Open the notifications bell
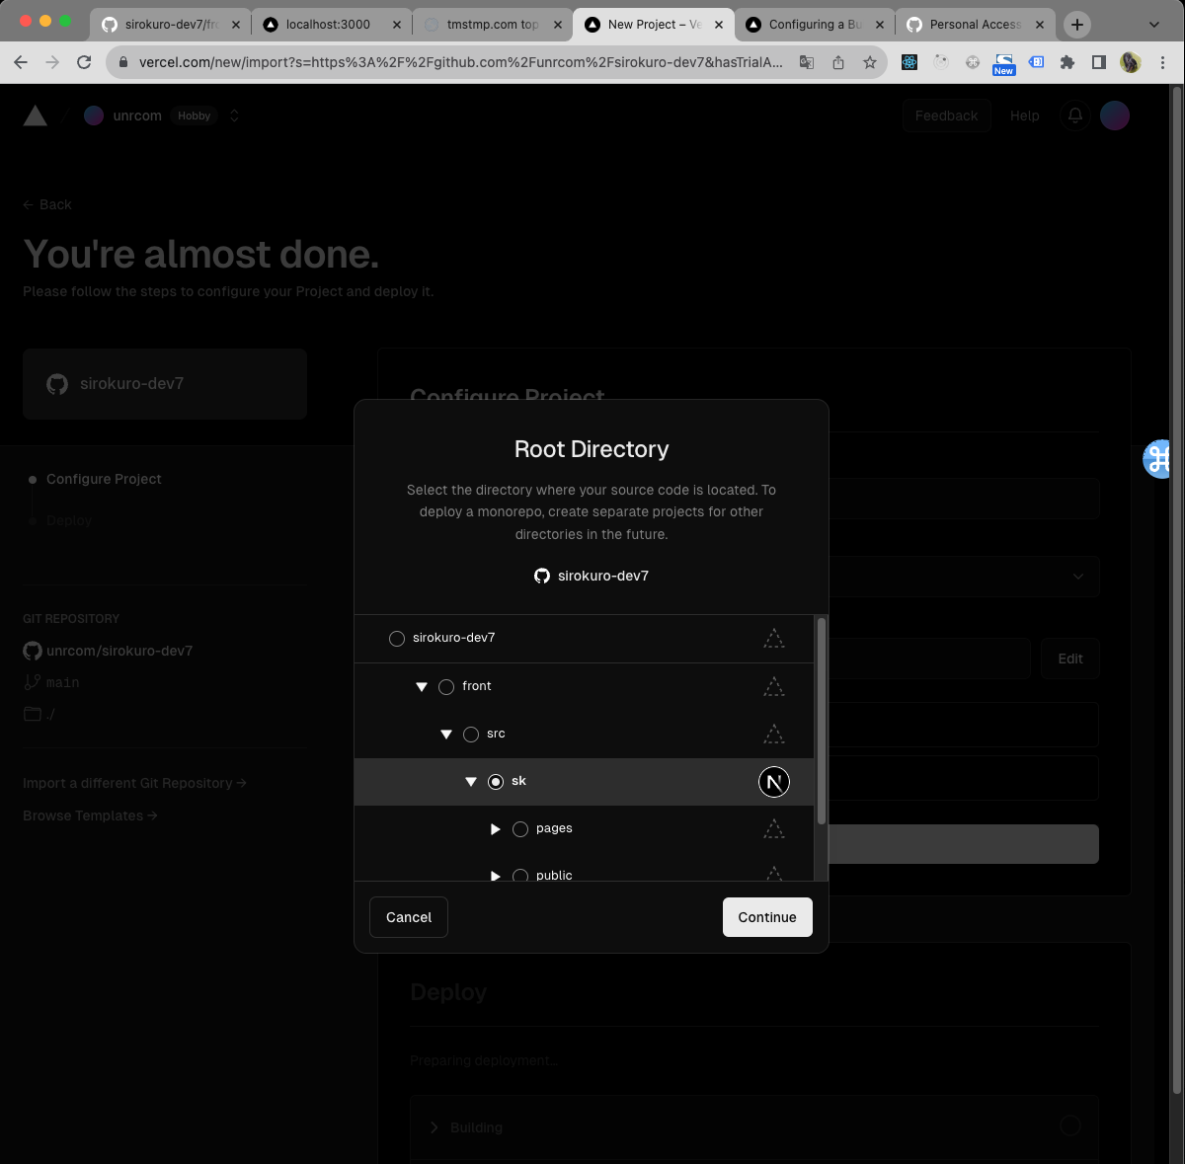This screenshot has width=1185, height=1164. click(x=1075, y=116)
